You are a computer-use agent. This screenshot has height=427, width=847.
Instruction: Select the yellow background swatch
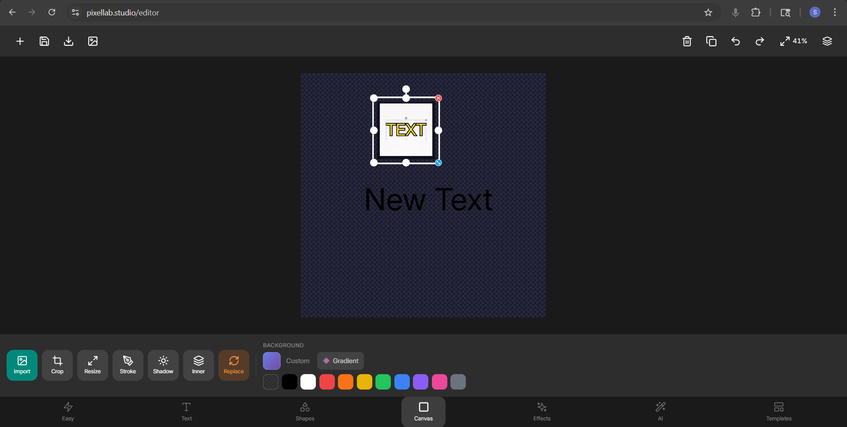pyautogui.click(x=364, y=382)
